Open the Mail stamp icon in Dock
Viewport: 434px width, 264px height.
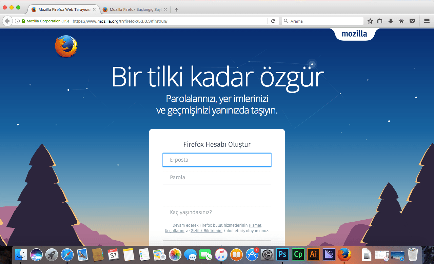(83, 255)
